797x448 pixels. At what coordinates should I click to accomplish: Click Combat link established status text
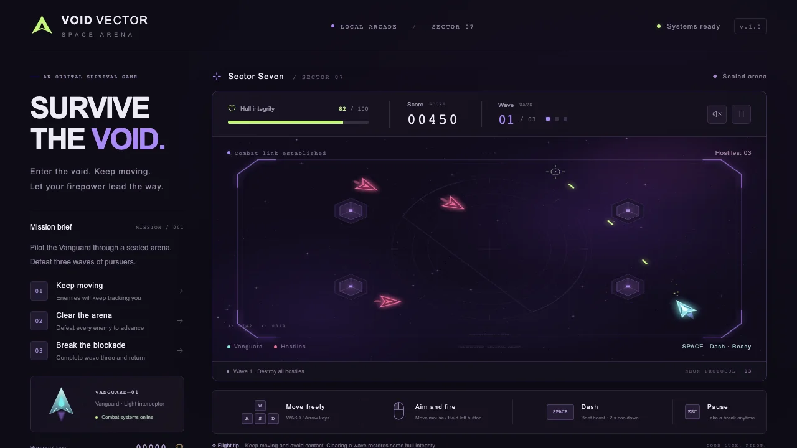coord(280,153)
